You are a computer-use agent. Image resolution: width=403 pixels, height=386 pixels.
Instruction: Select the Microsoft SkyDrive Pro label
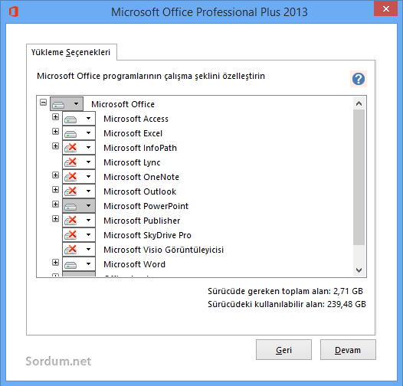147,235
